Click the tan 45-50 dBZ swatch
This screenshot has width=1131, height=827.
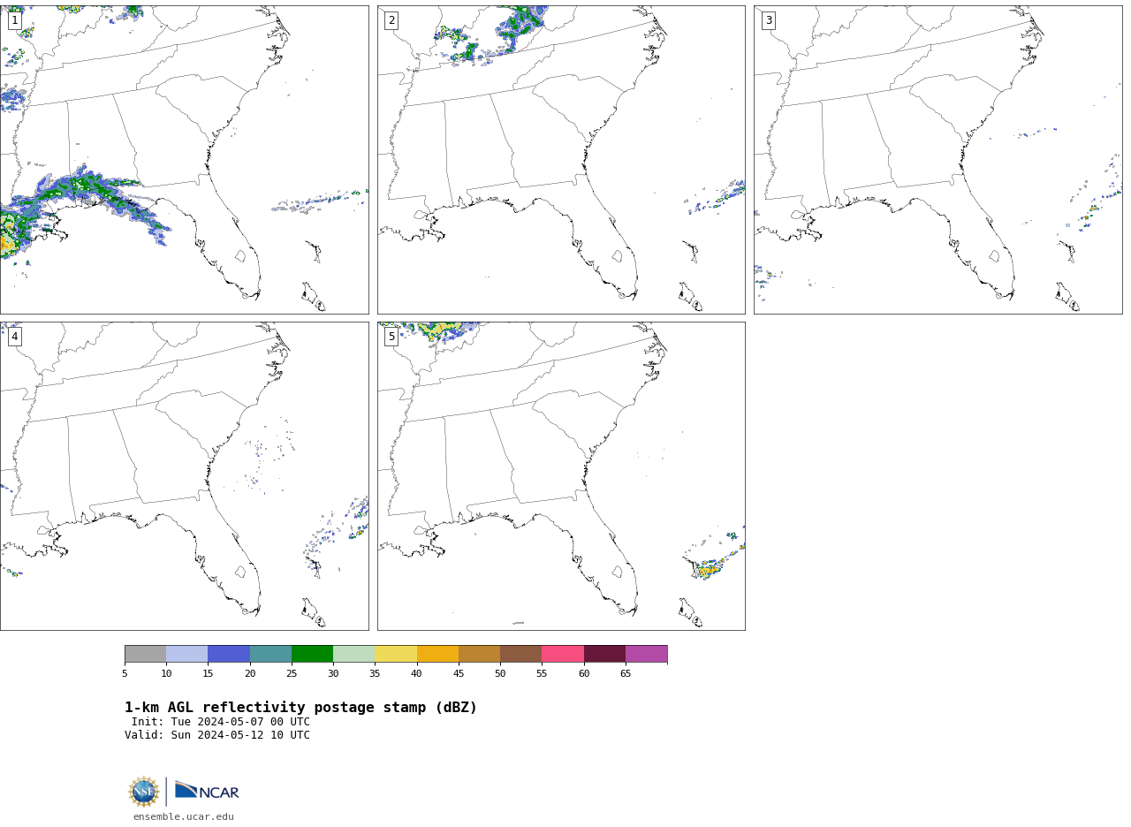(479, 654)
